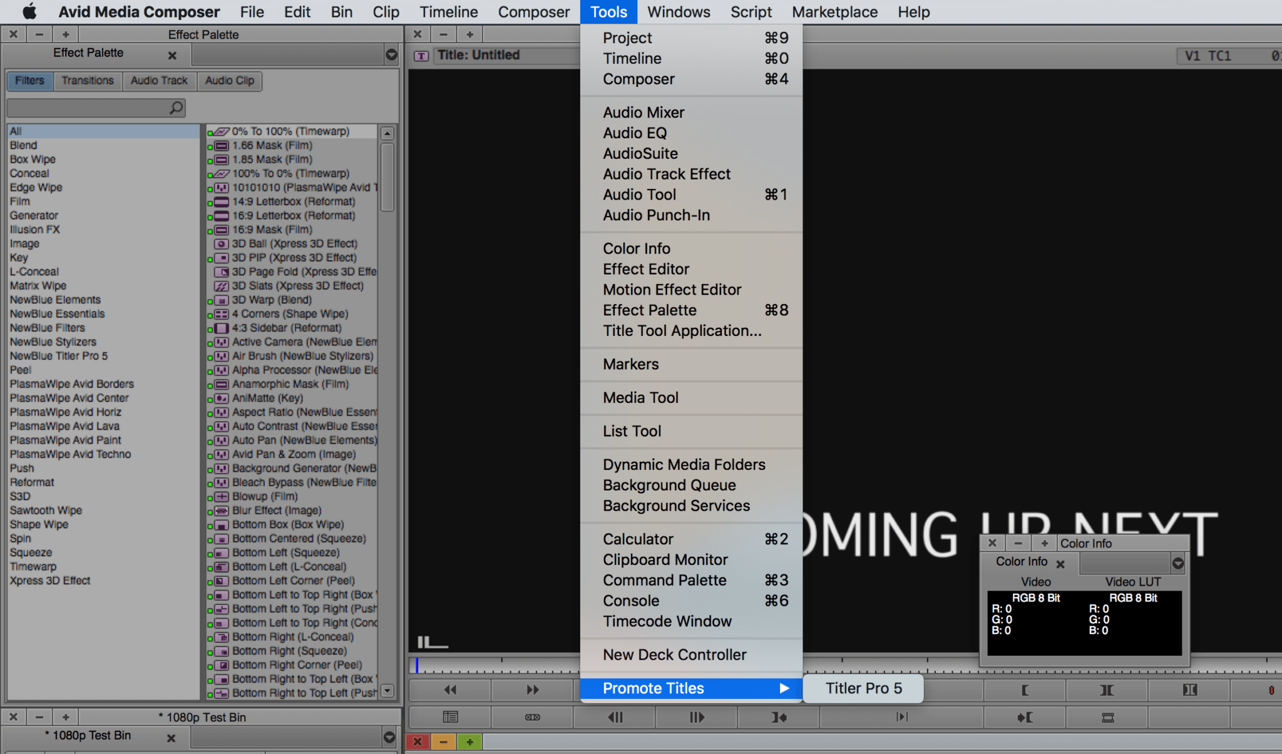Image resolution: width=1282 pixels, height=754 pixels.
Task: Click the Mark In bracket icon
Action: click(1025, 690)
